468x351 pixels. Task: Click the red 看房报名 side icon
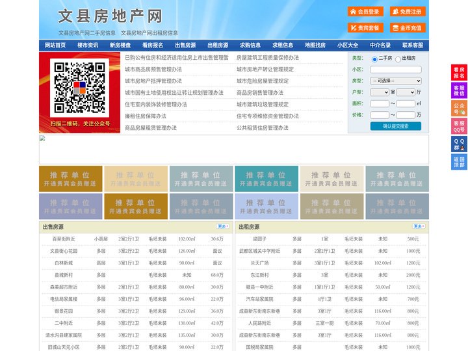click(459, 73)
